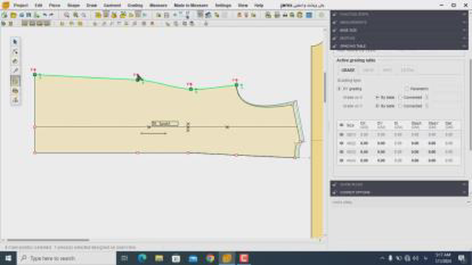Image resolution: width=472 pixels, height=265 pixels.
Task: Open the Piece menu
Action: pyautogui.click(x=55, y=5)
